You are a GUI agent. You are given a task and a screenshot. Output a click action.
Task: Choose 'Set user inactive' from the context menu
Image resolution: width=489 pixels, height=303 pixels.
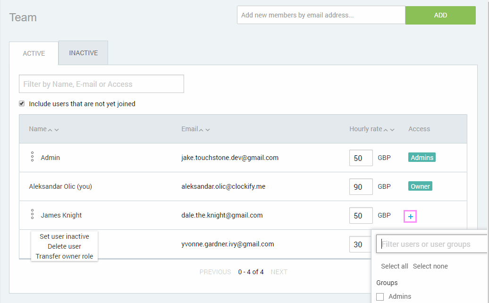64,236
